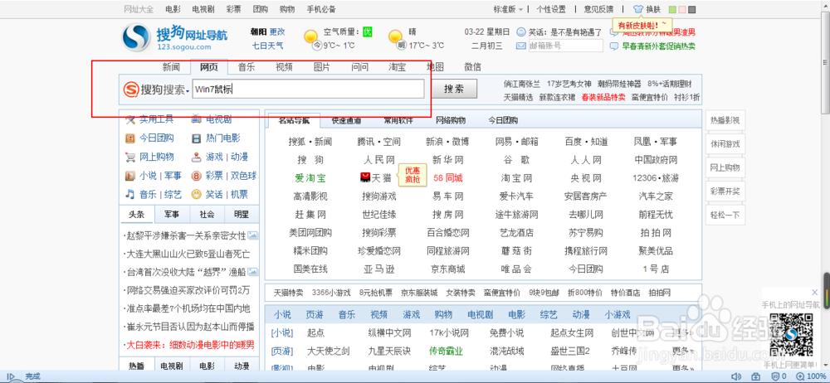
Task: Click the 音乐 note icon in sidebar
Action: click(x=129, y=194)
